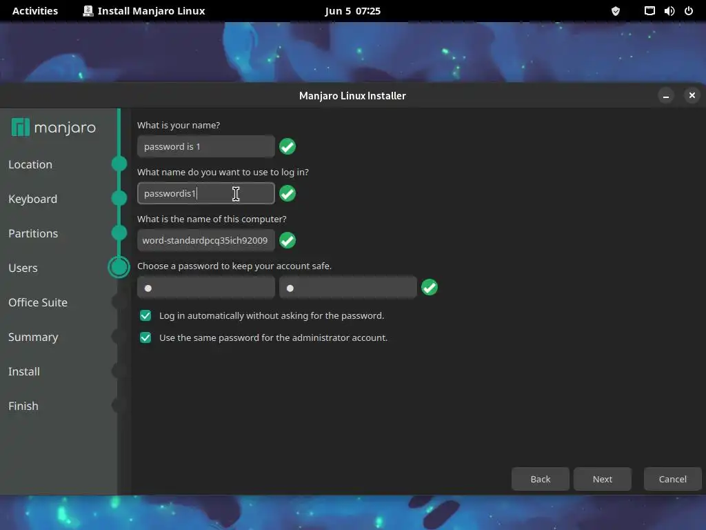This screenshot has height=530, width=706.
Task: Click the Location step circle indicator
Action: click(x=119, y=164)
